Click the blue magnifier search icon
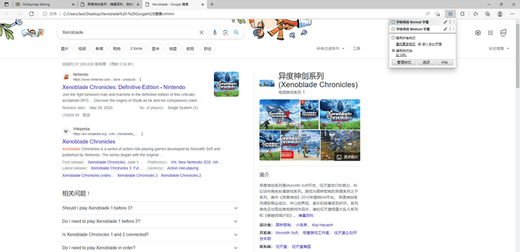The width and height of the screenshot is (520, 252). point(236,32)
